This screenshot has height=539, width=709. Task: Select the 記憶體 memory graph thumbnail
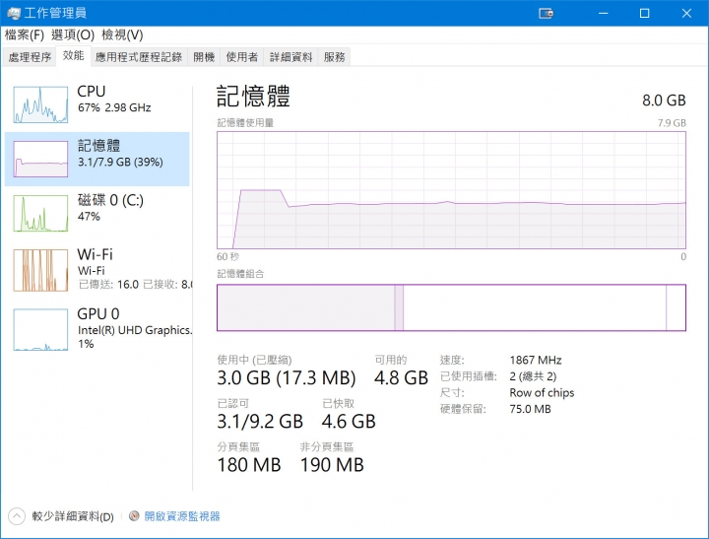coord(40,159)
